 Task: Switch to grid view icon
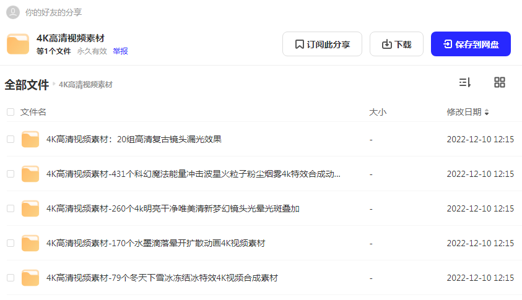point(499,82)
